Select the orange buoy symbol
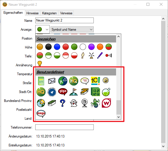 [x=100, y=47]
